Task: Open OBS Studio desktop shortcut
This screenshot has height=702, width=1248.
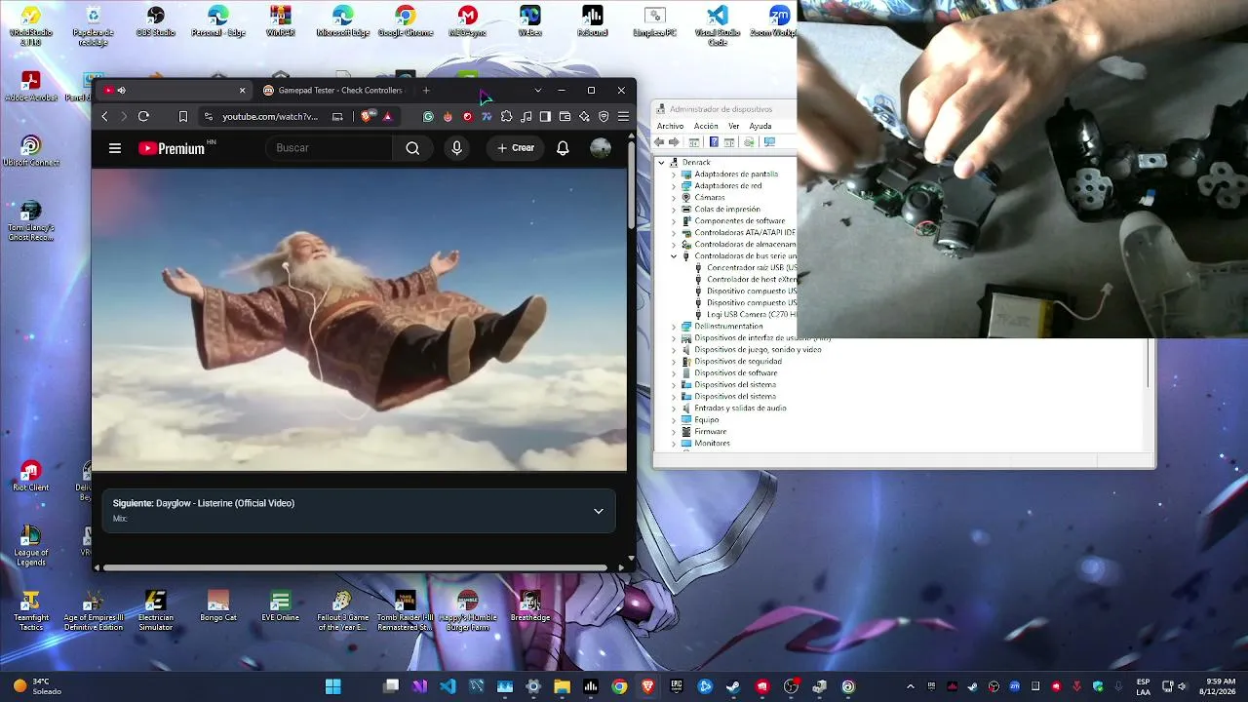Action: pos(156,21)
